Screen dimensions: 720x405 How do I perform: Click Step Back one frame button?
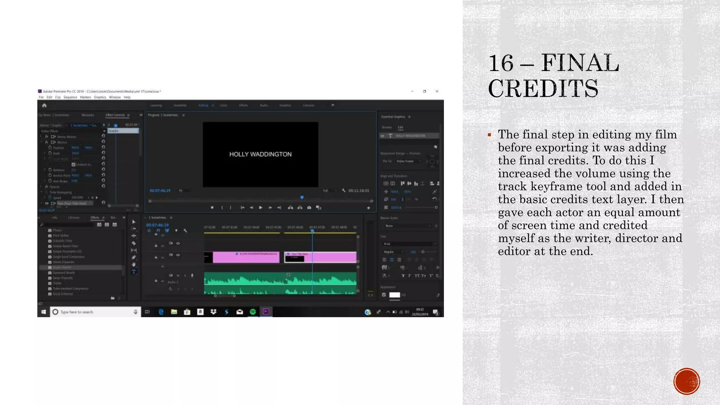click(251, 208)
